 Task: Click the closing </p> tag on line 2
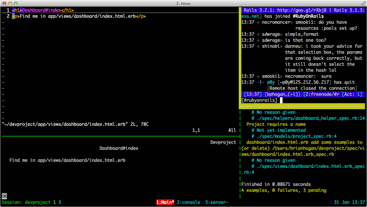click(x=141, y=16)
